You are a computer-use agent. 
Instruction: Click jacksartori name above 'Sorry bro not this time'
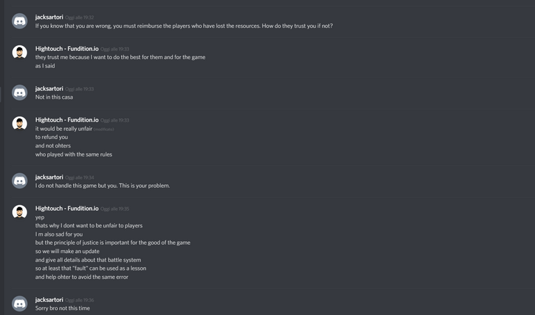49,300
